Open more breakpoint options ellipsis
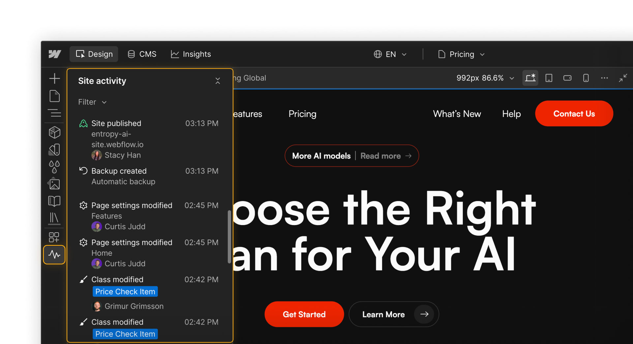The image size is (633, 344). coord(604,78)
